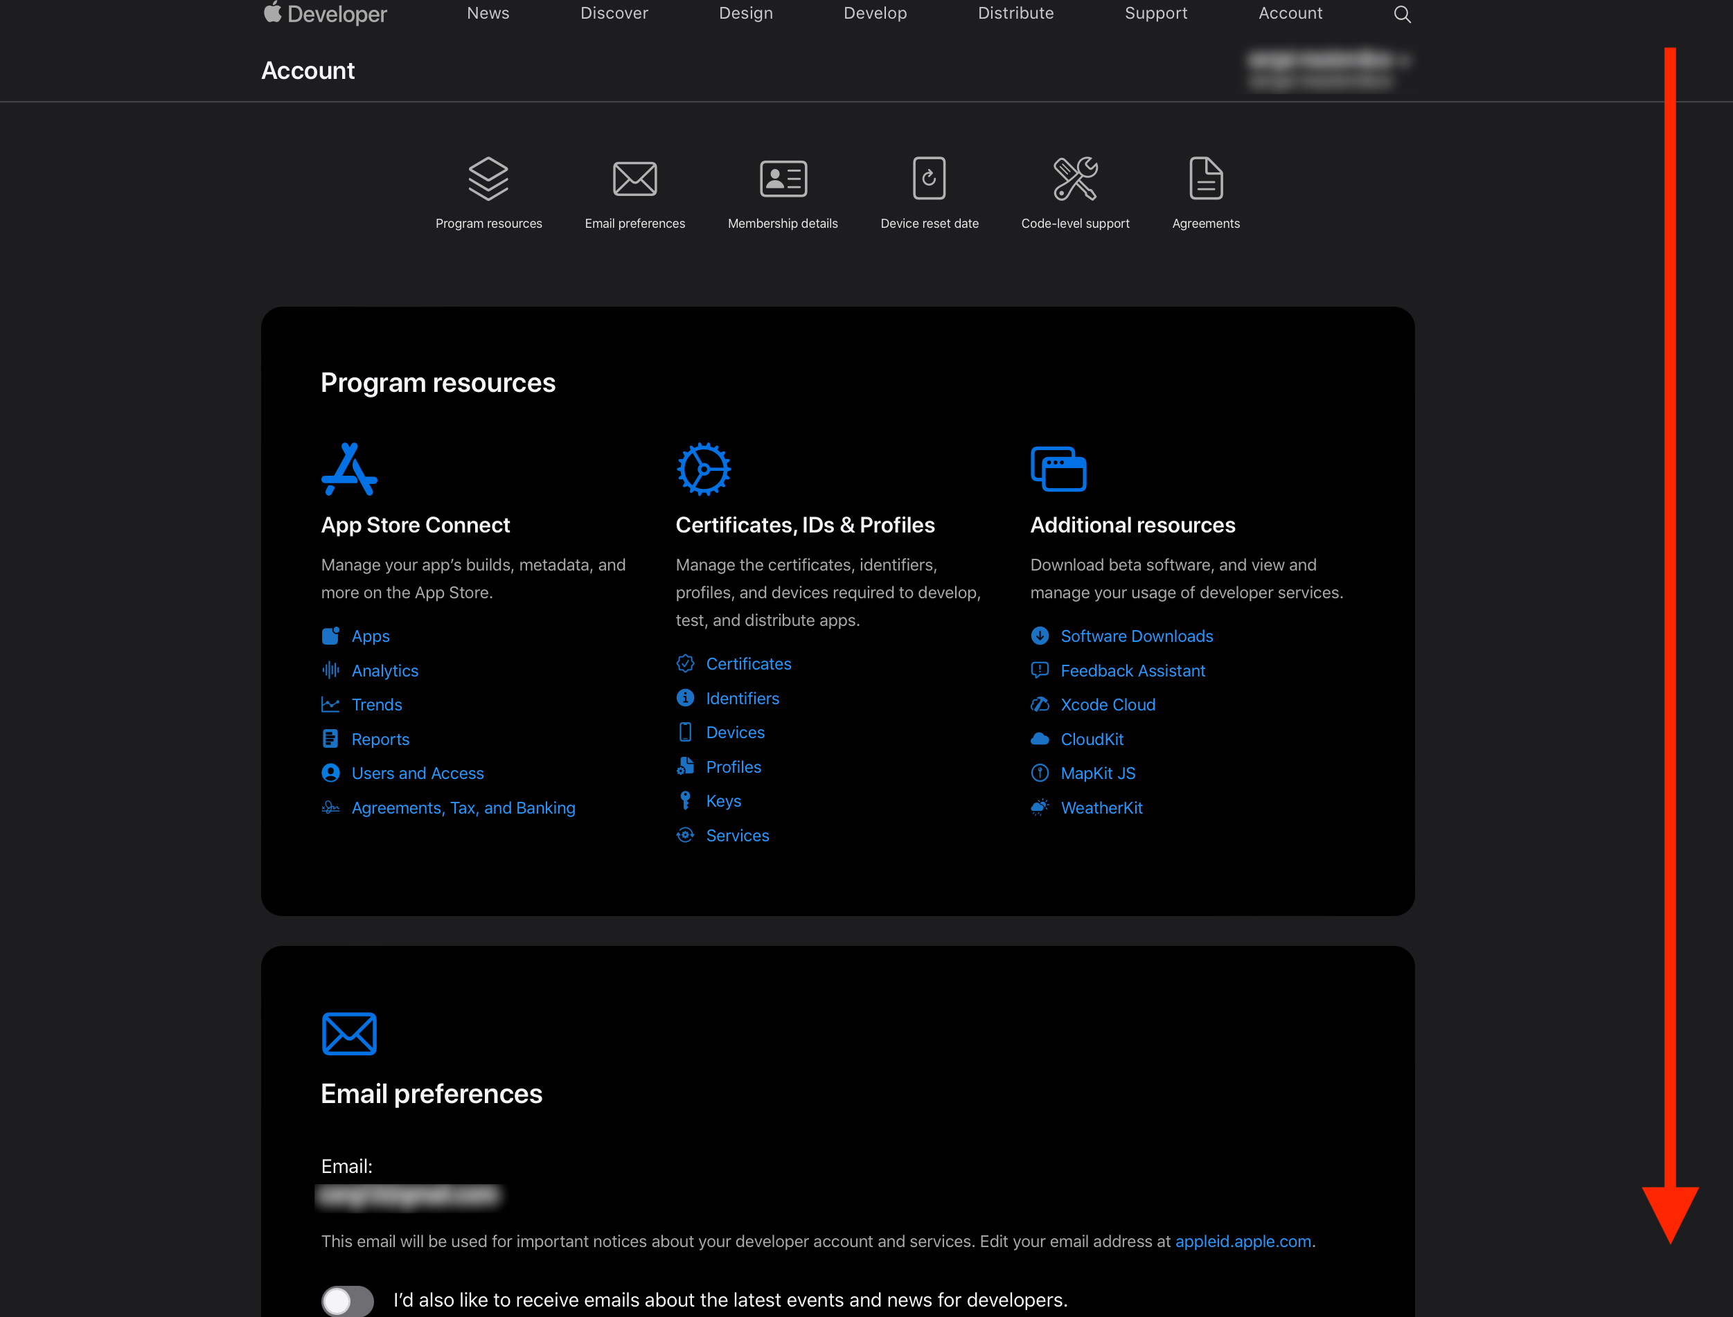Viewport: 1733px width, 1317px height.
Task: Click the Program resources layers icon
Action: click(x=488, y=179)
